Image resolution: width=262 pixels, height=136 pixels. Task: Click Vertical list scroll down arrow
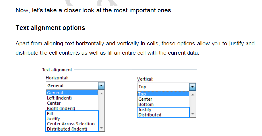click(x=193, y=114)
